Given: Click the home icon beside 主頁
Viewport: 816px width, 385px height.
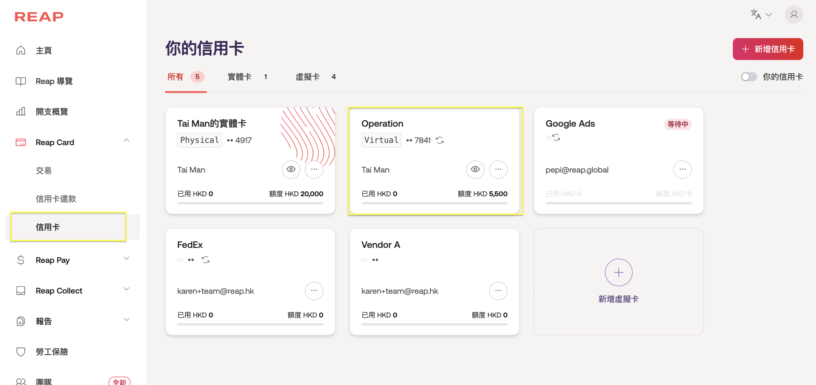Looking at the screenshot, I should [x=21, y=50].
